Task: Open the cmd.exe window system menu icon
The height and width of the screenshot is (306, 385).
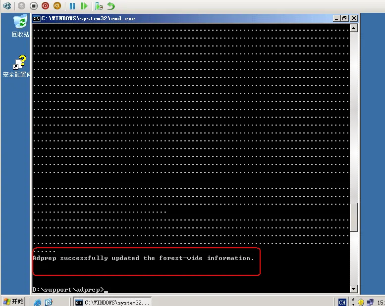Action: [x=37, y=18]
